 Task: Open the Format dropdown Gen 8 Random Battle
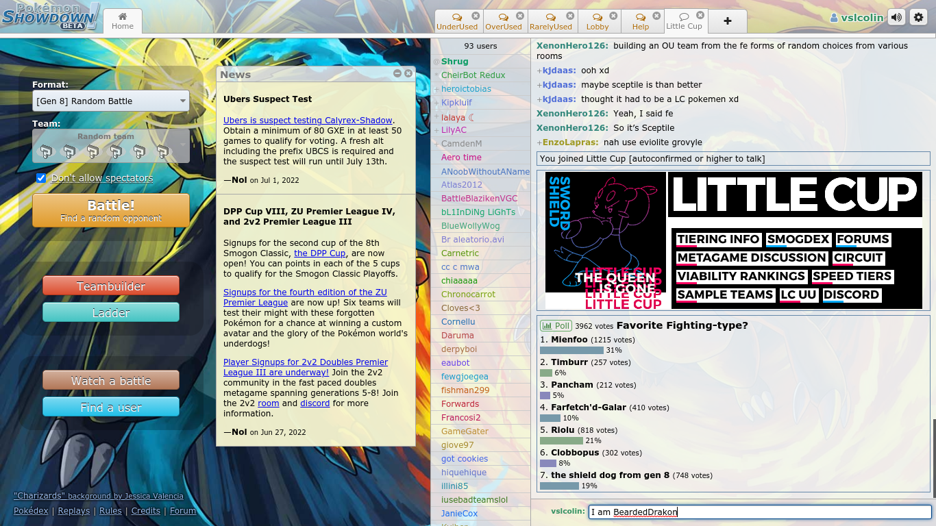coord(111,101)
